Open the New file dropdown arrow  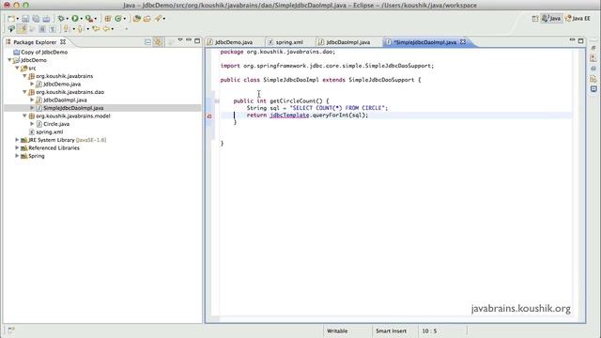coord(17,19)
